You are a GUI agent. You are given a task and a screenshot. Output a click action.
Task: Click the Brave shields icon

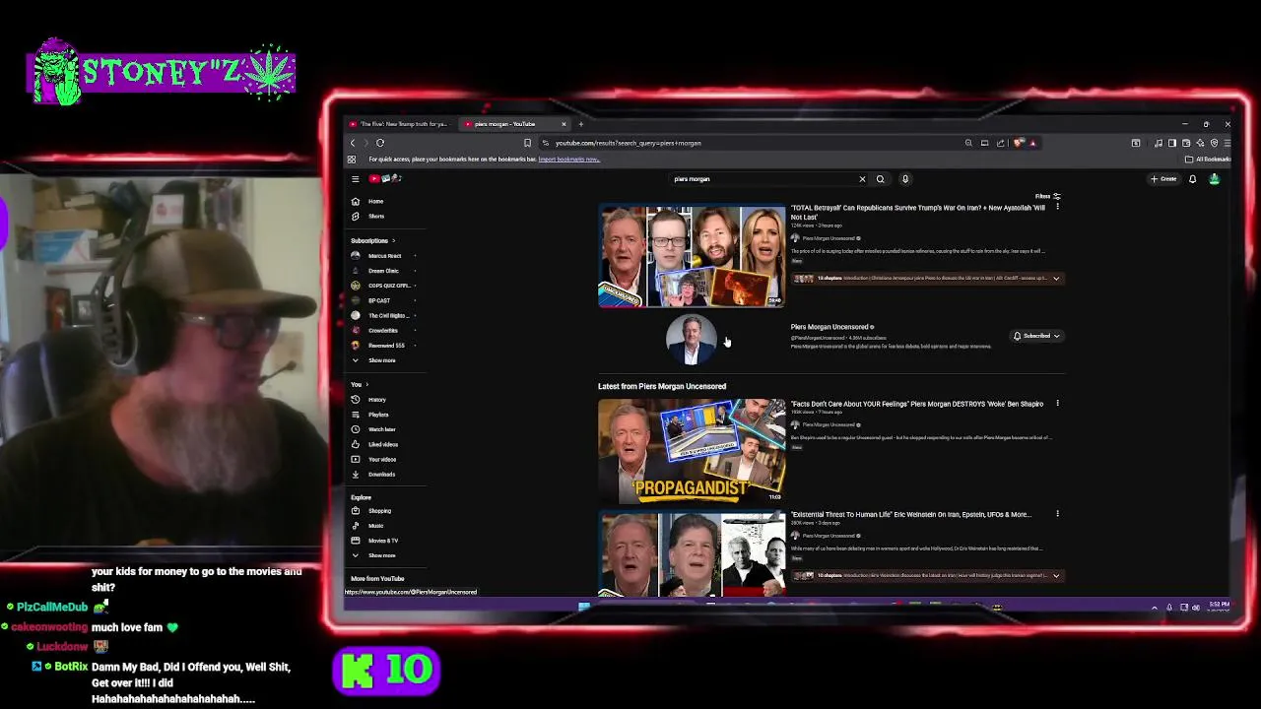click(1020, 143)
